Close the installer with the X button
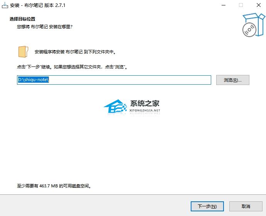Viewport: 266px width, 216px height. point(258,5)
